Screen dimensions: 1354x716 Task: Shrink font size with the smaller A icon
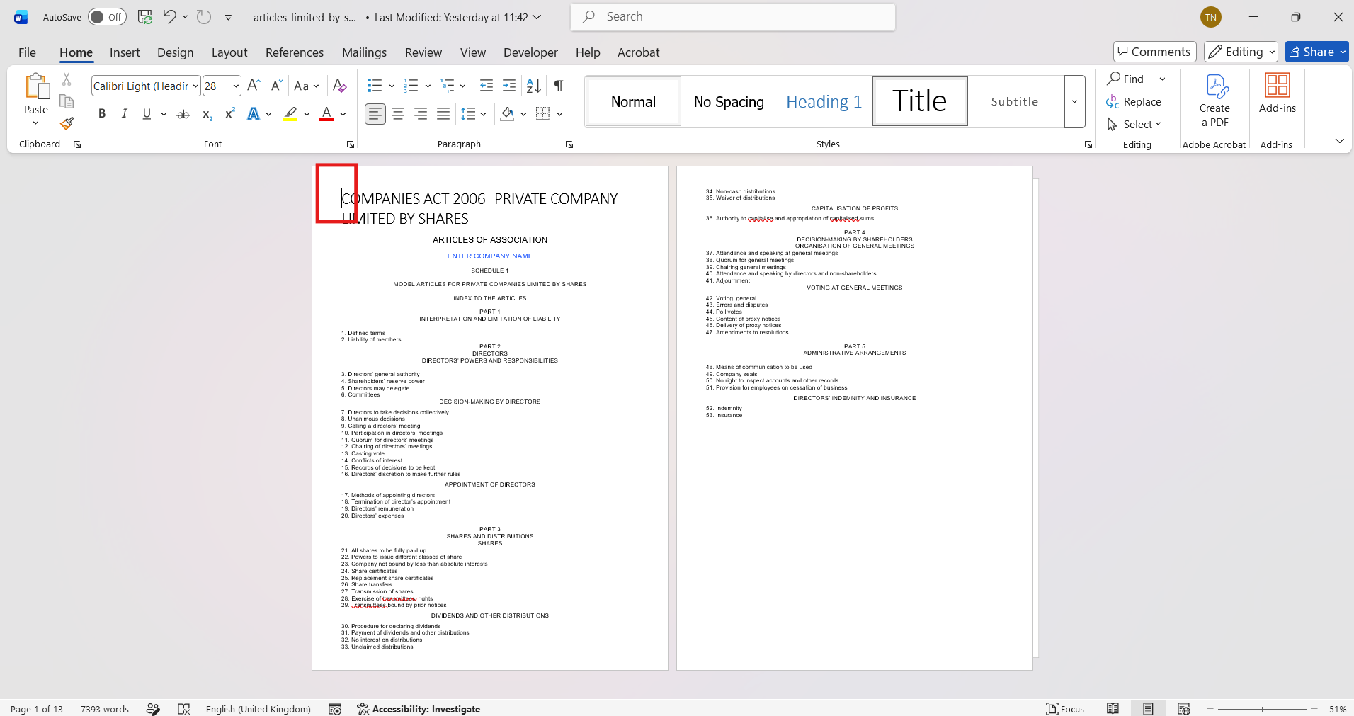pyautogui.click(x=277, y=86)
